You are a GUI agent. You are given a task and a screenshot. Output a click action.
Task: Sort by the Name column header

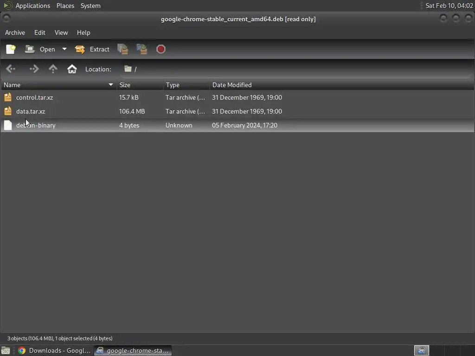coord(58,85)
